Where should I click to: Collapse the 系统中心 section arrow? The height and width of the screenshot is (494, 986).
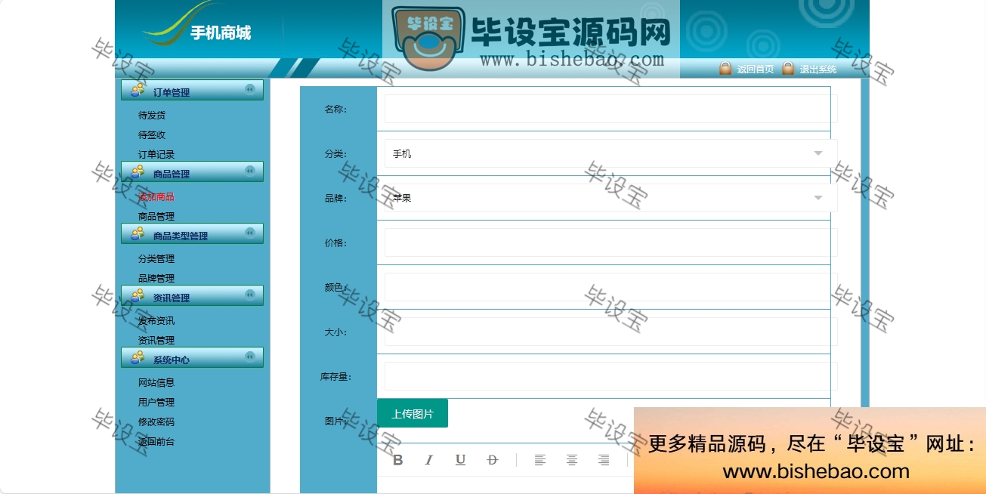250,357
